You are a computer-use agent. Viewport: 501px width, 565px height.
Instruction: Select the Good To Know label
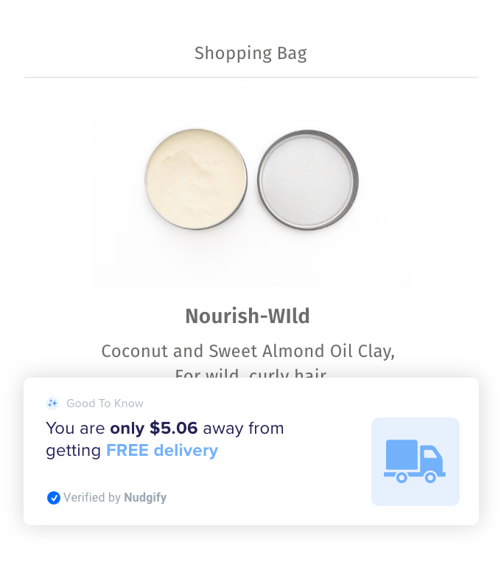tap(105, 403)
